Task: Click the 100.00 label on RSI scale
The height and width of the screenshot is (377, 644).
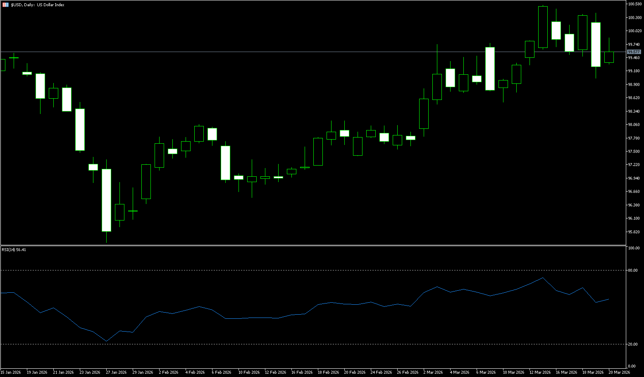Action: [x=633, y=248]
